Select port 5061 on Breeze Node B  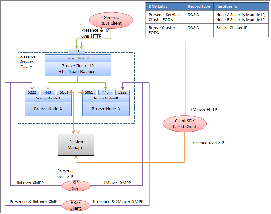click(x=89, y=92)
